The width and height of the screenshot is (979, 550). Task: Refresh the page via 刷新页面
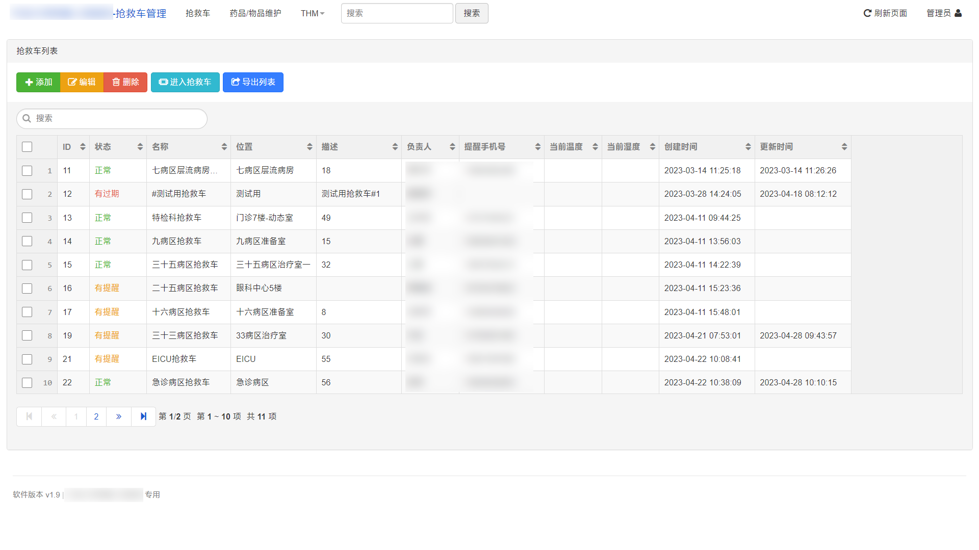(x=885, y=13)
